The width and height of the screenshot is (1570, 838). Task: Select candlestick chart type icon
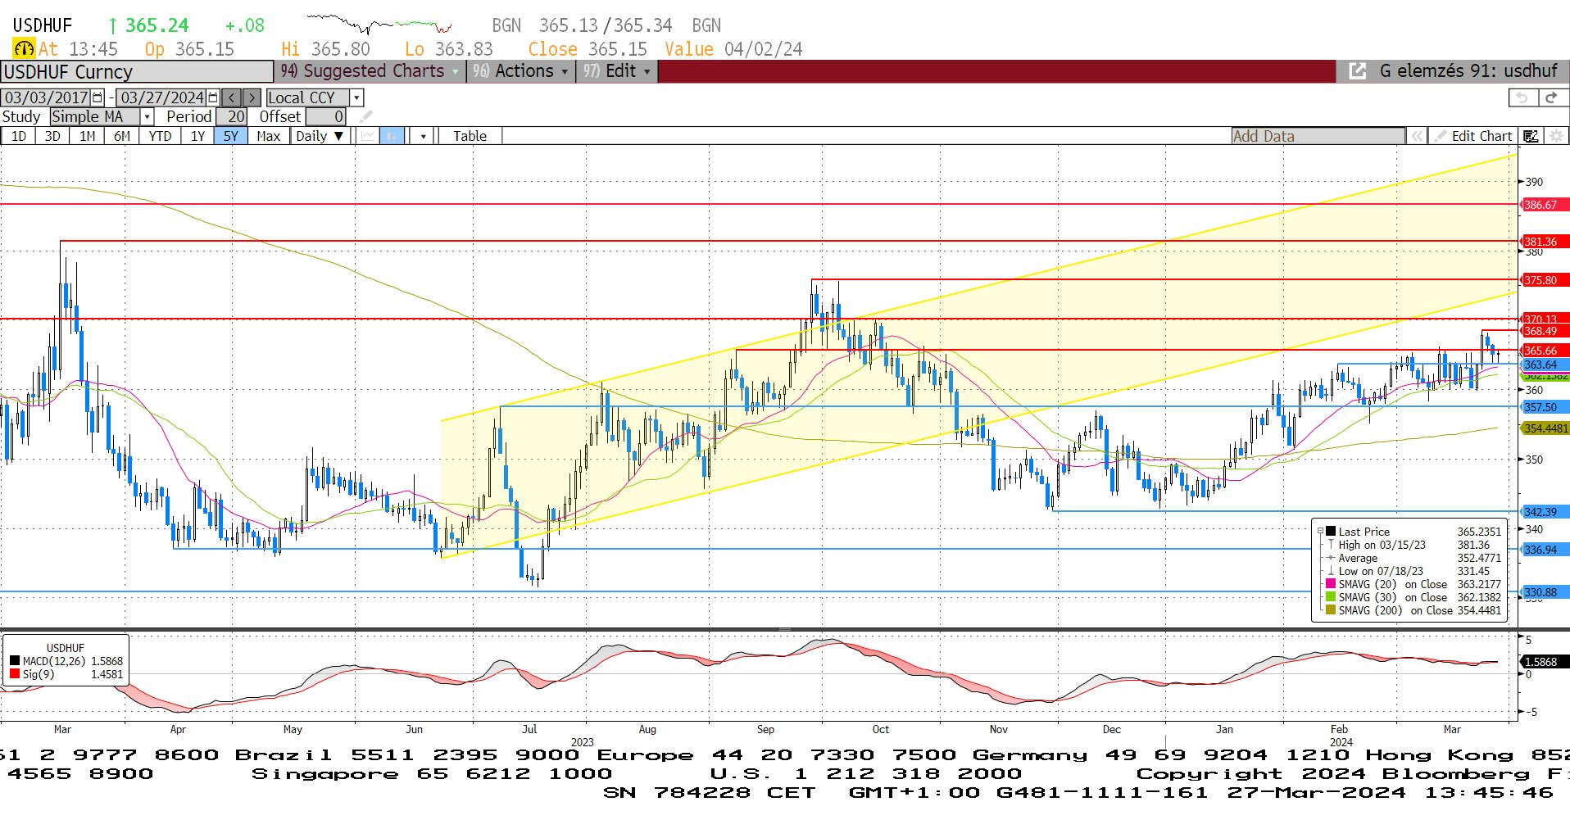coord(392,136)
